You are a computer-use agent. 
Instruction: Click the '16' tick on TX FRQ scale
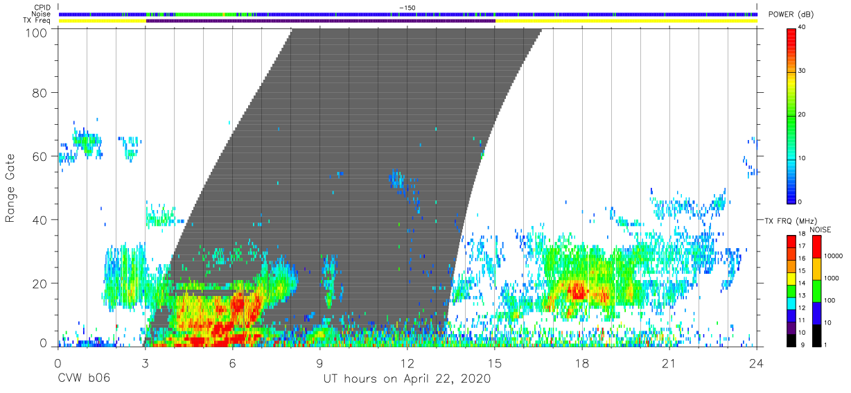(x=802, y=258)
